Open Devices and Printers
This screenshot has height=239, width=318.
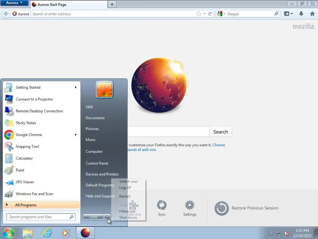coord(102,174)
